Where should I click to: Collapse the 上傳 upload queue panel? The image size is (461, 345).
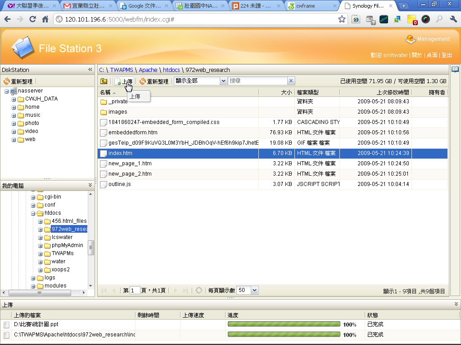point(456,304)
